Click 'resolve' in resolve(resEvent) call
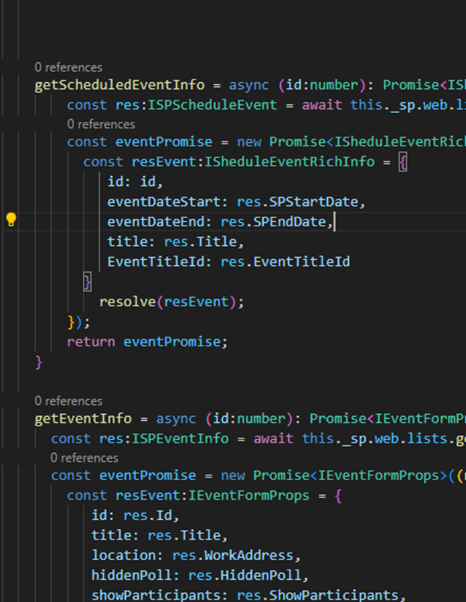The image size is (466, 602). coord(127,302)
